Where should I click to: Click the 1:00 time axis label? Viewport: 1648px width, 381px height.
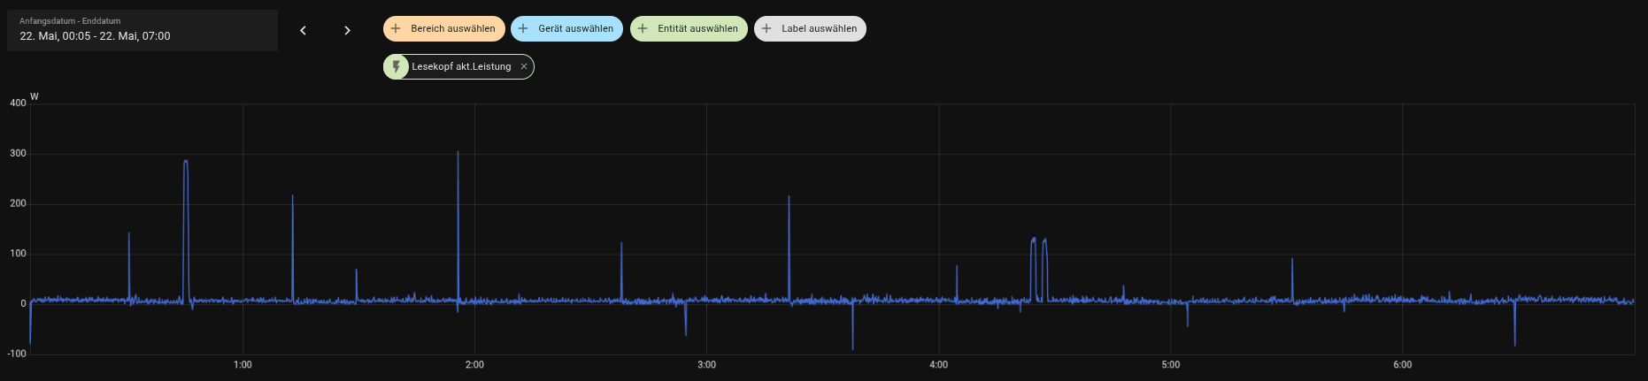pos(243,364)
